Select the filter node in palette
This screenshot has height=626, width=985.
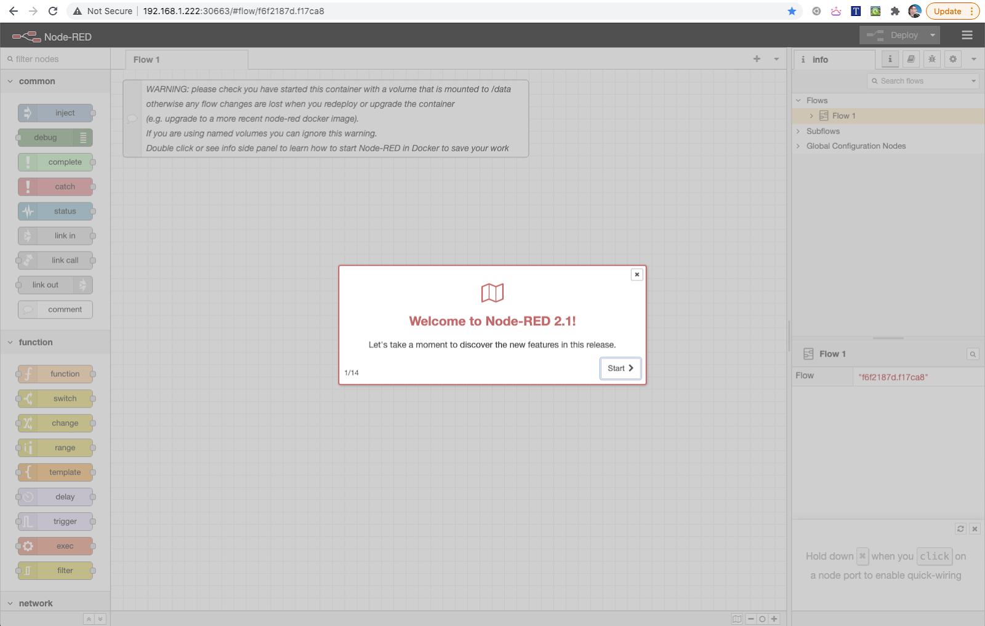(55, 571)
